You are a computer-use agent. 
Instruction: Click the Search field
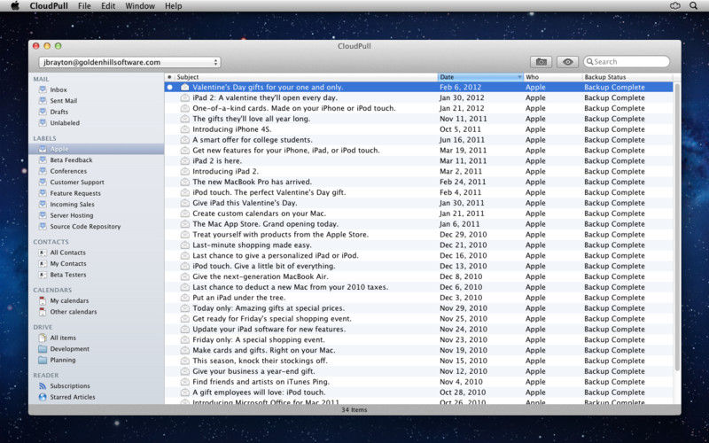(x=627, y=62)
